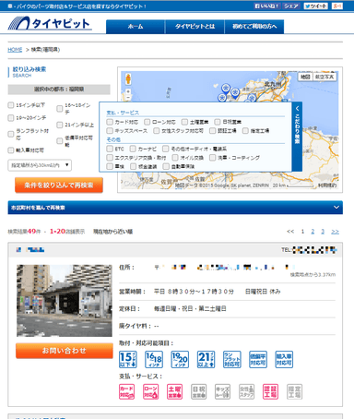
Task: Click the pink Saturday open badge
Action: click(x=174, y=391)
